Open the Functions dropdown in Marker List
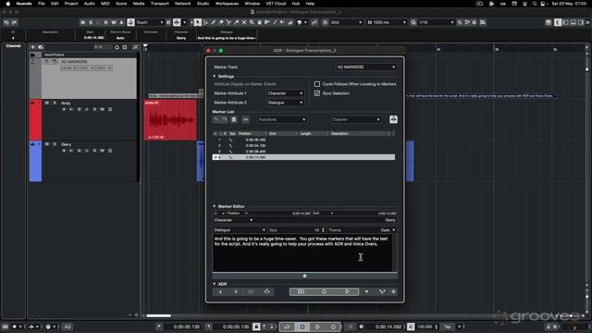 coord(282,119)
